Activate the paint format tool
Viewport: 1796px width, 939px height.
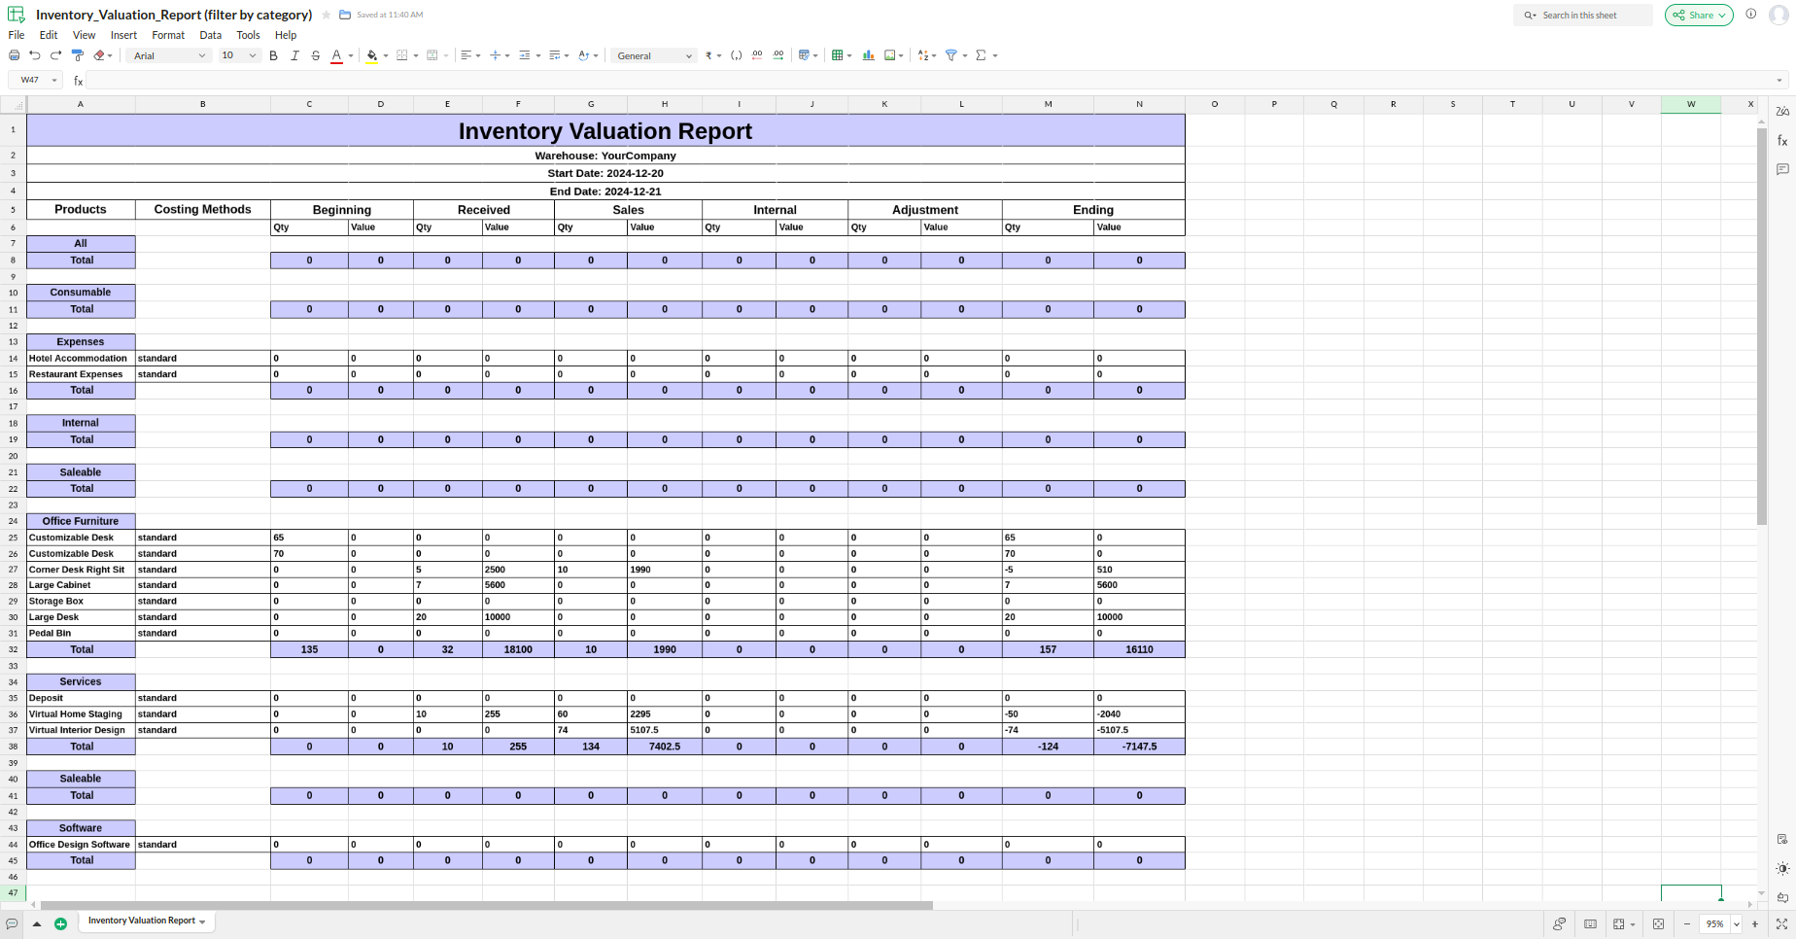coord(78,55)
